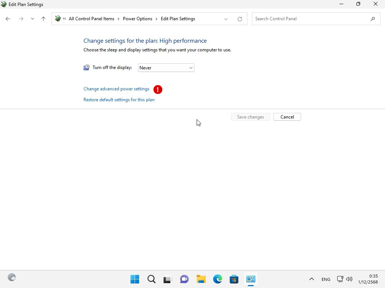Open the Chat app on taskbar

pos(184,279)
